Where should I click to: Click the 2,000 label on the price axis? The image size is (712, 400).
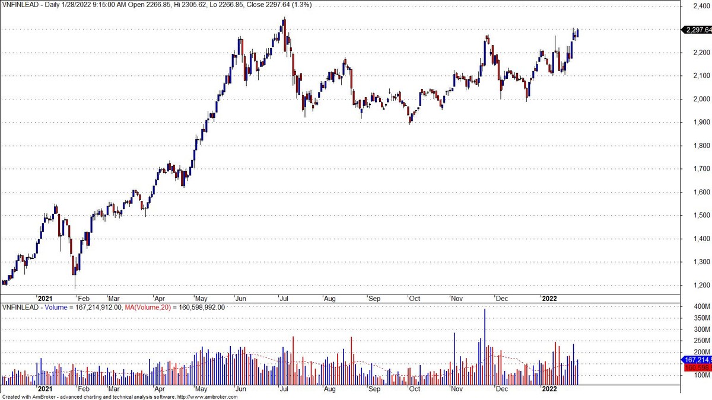(693, 99)
